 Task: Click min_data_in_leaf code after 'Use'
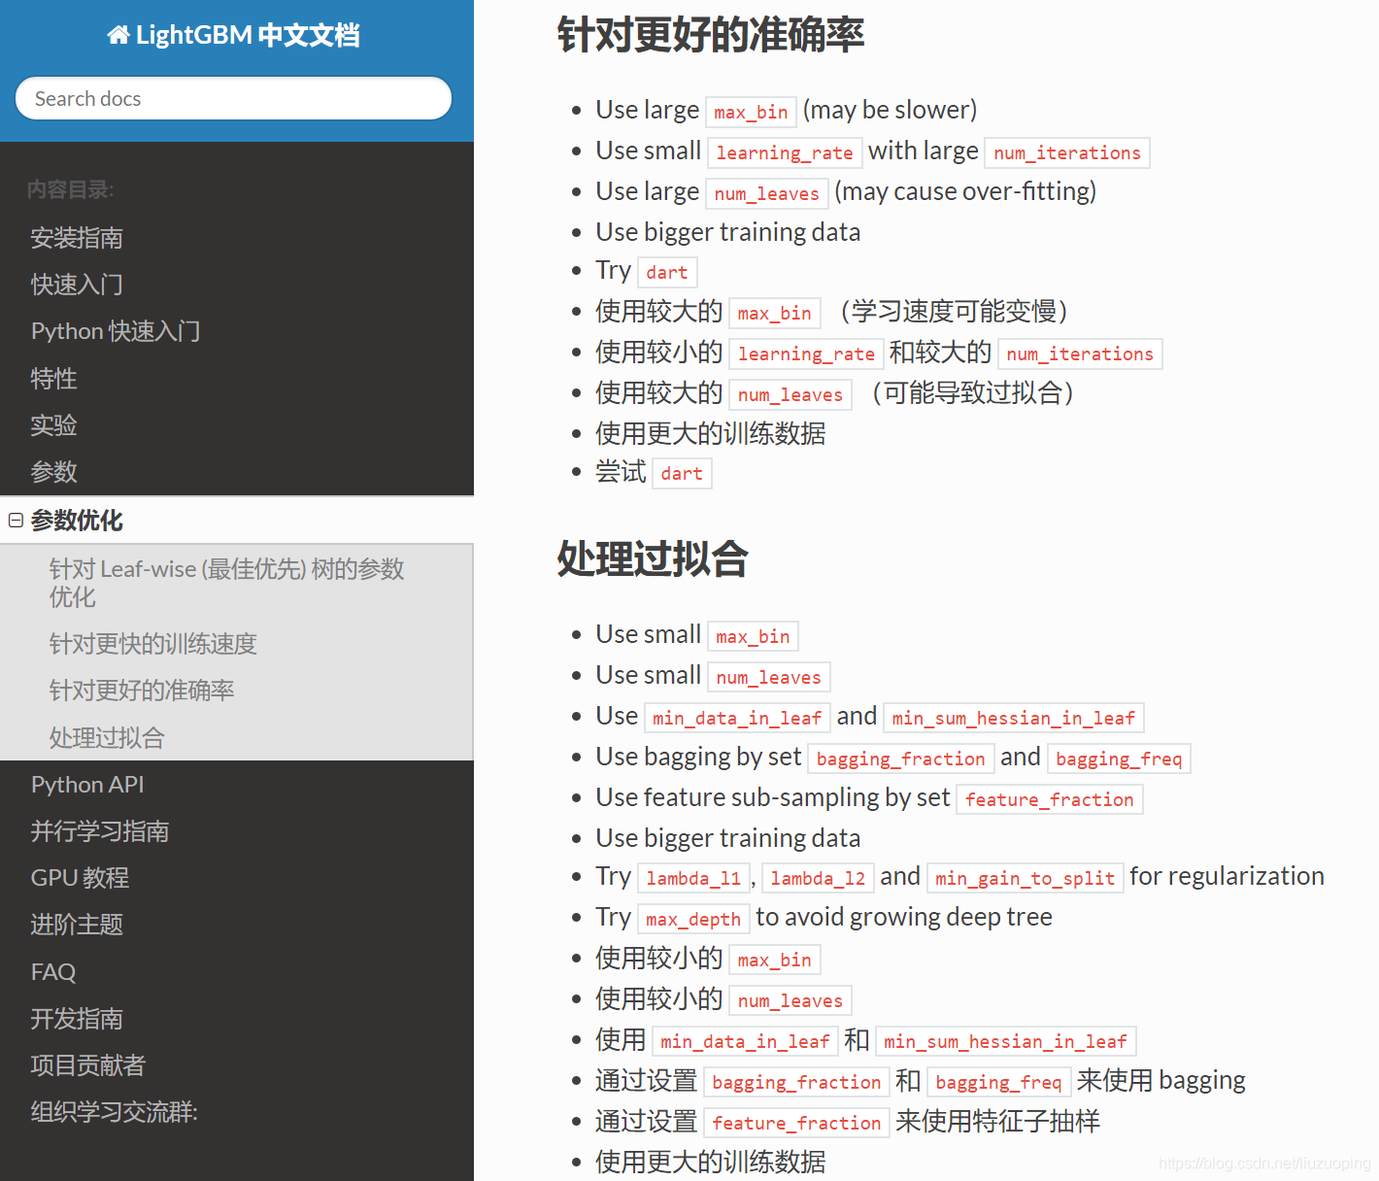(737, 718)
